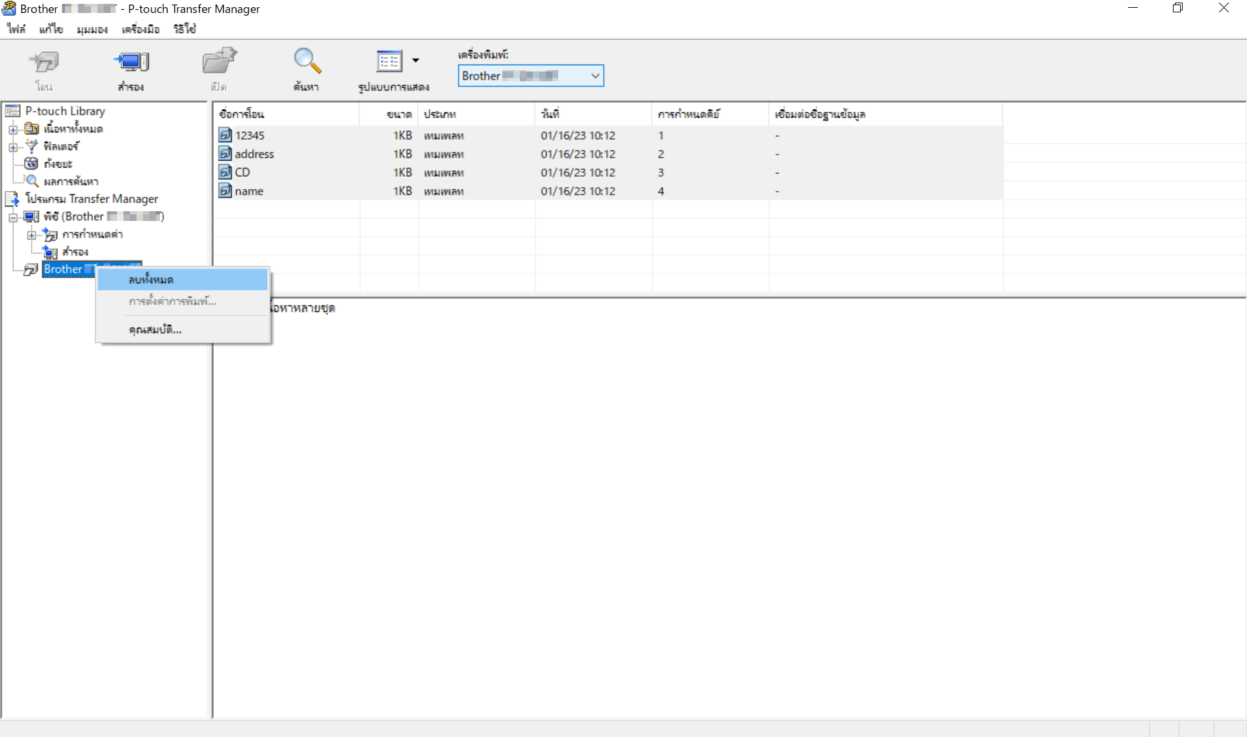Screen dimensions: 1247x737
Task: Sort by เชื่อมต่อชื่อฐานข้อมูล column header
Action: [x=886, y=114]
